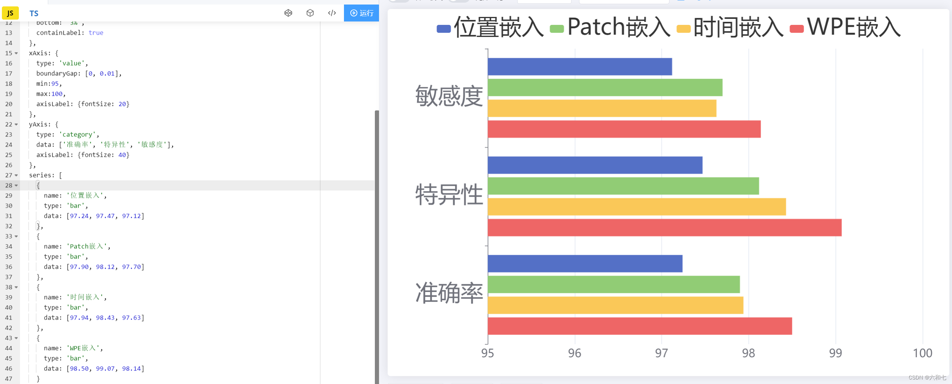Click the x-axis label 95

pos(487,353)
